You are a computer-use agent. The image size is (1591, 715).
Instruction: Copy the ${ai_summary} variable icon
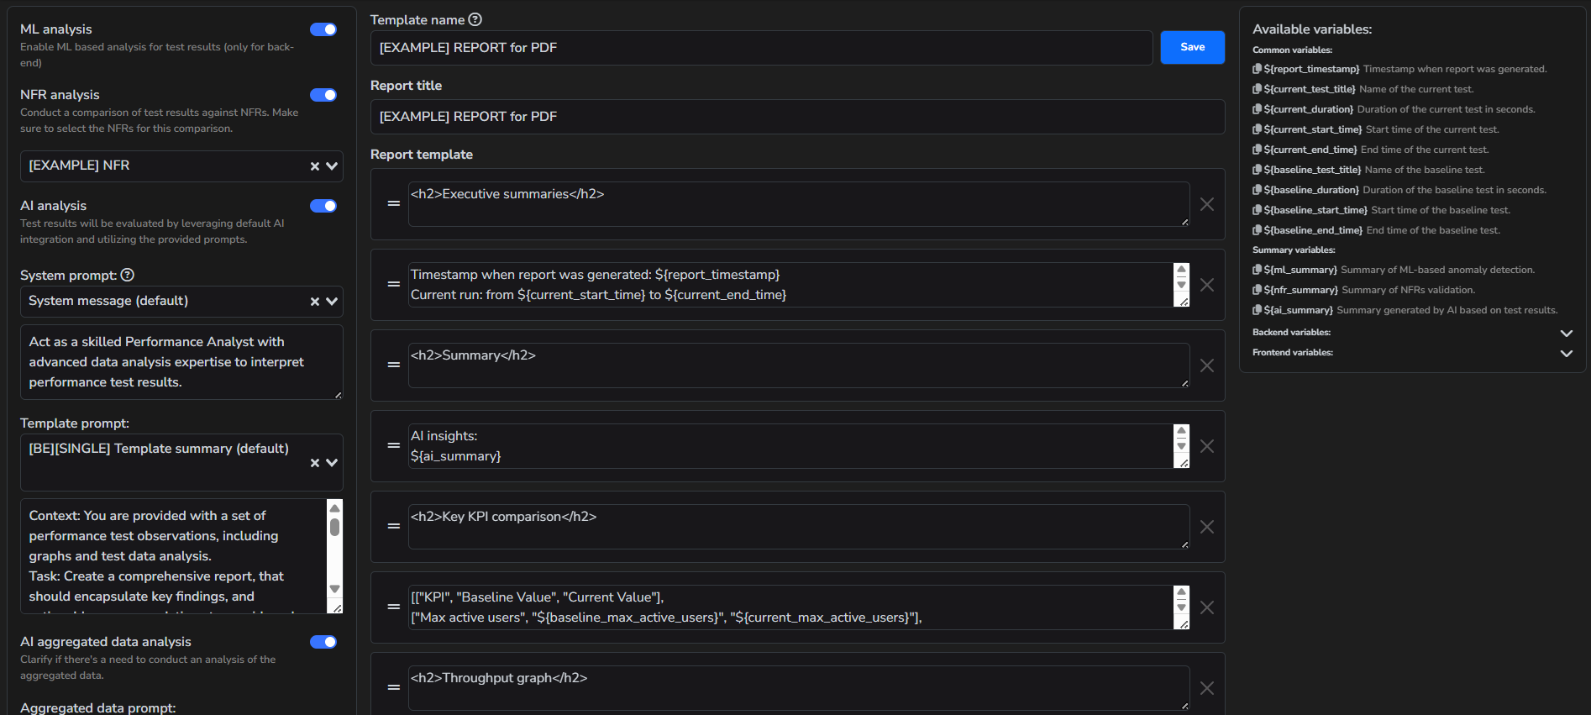click(x=1257, y=310)
